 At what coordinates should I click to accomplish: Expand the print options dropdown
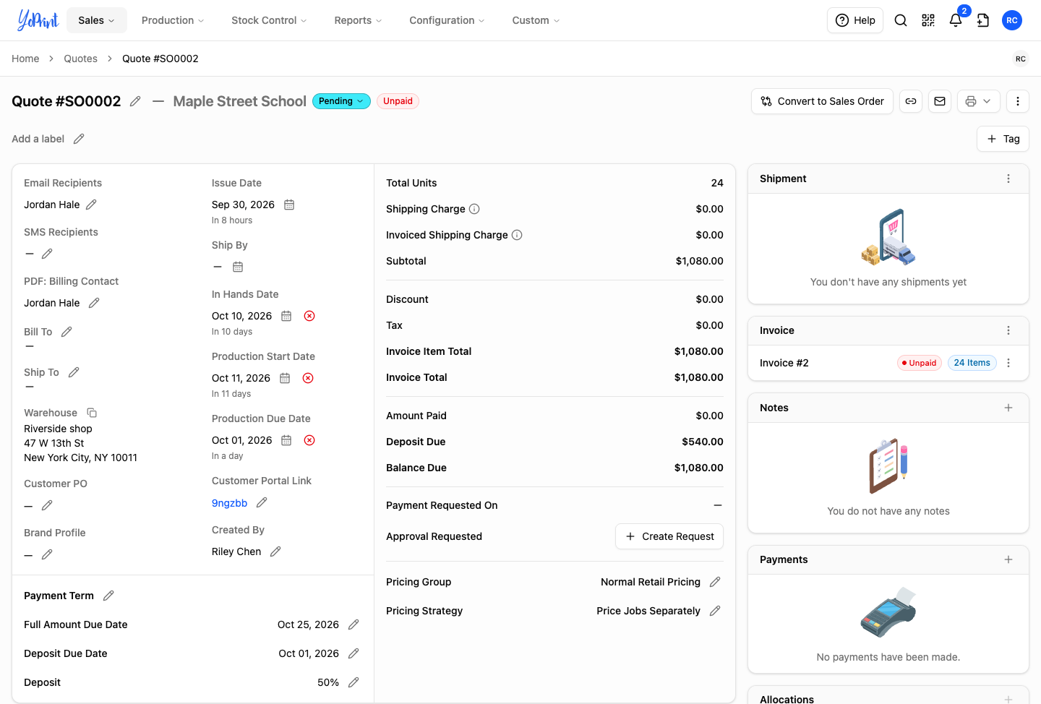tap(979, 101)
